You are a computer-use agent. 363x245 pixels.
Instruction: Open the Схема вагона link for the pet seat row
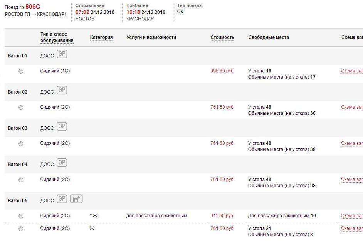[352, 216]
